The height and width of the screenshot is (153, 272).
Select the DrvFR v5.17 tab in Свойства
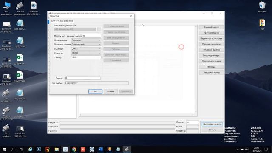pyautogui.click(x=62, y=21)
